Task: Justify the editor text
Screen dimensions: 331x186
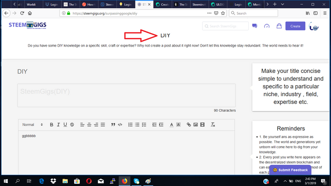Action: pos(103,125)
